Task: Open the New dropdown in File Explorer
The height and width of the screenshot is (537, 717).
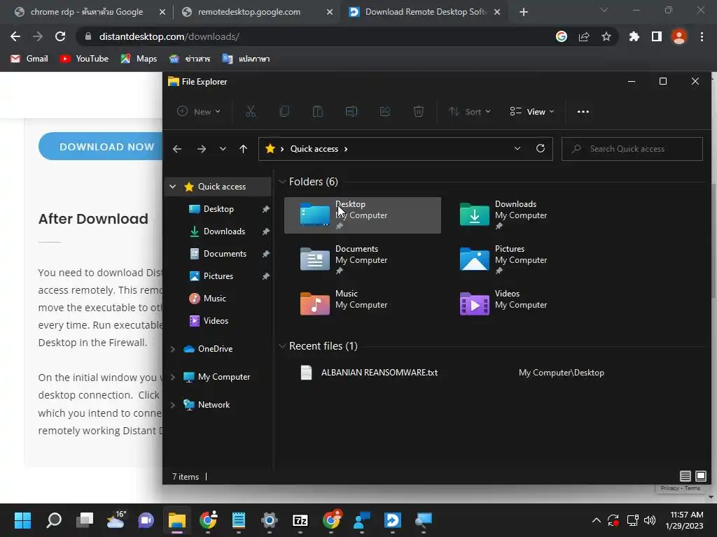Action: (x=199, y=111)
